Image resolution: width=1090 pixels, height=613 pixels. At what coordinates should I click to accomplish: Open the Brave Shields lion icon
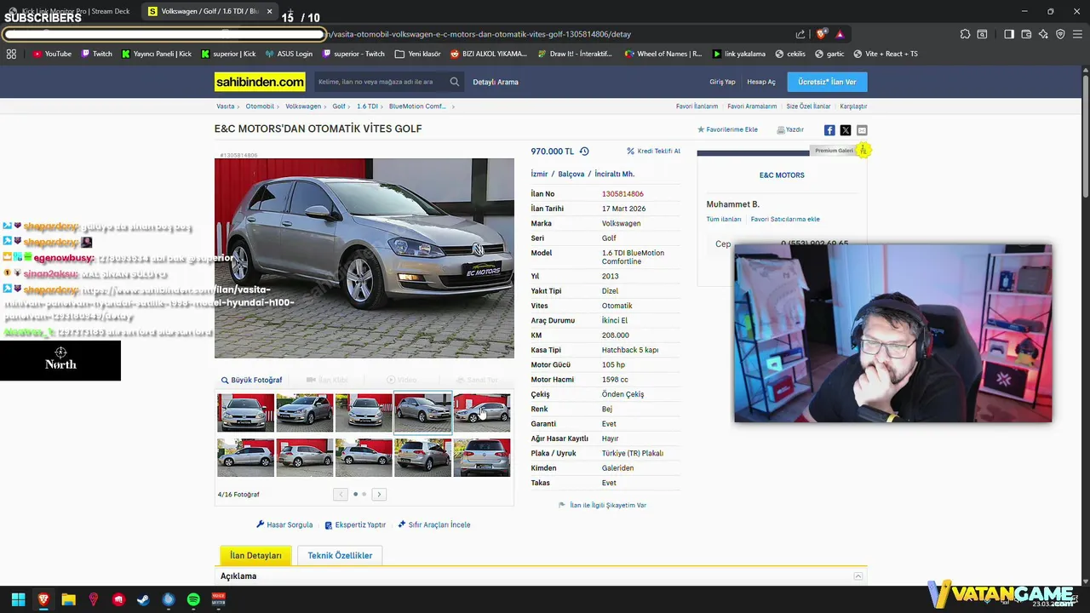click(x=821, y=34)
